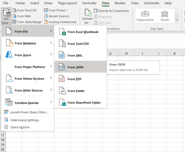
Task: Switch to the Home tab
Action: point(20,3)
